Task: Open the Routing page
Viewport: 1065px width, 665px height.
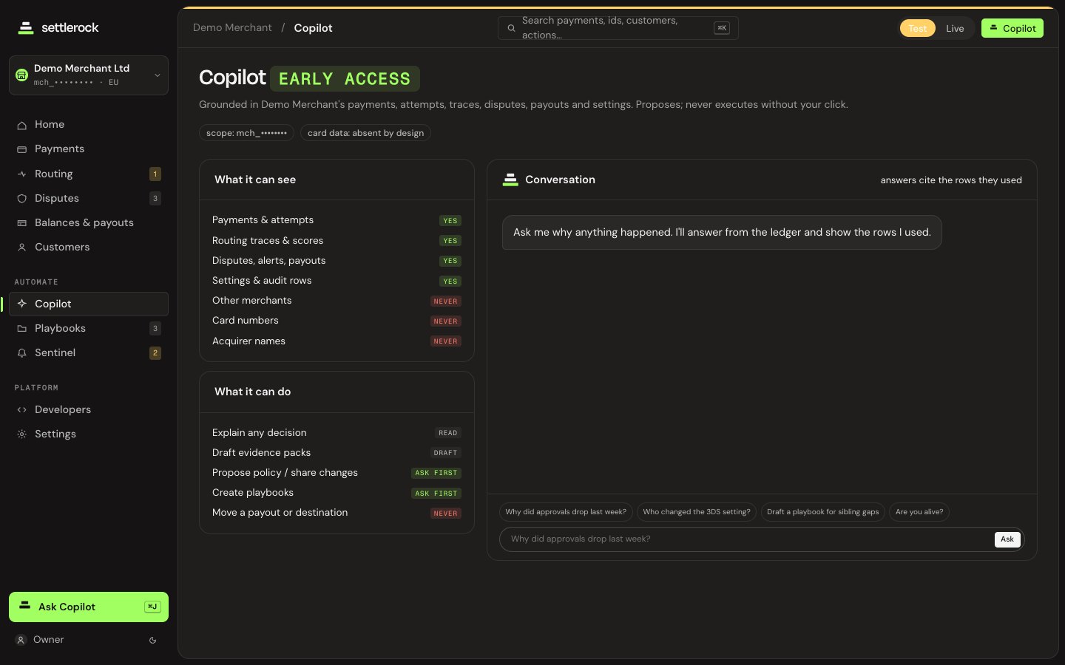Action: 89,174
